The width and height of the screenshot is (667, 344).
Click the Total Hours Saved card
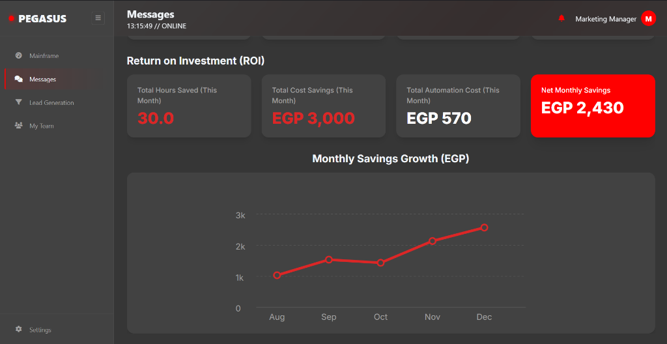189,106
